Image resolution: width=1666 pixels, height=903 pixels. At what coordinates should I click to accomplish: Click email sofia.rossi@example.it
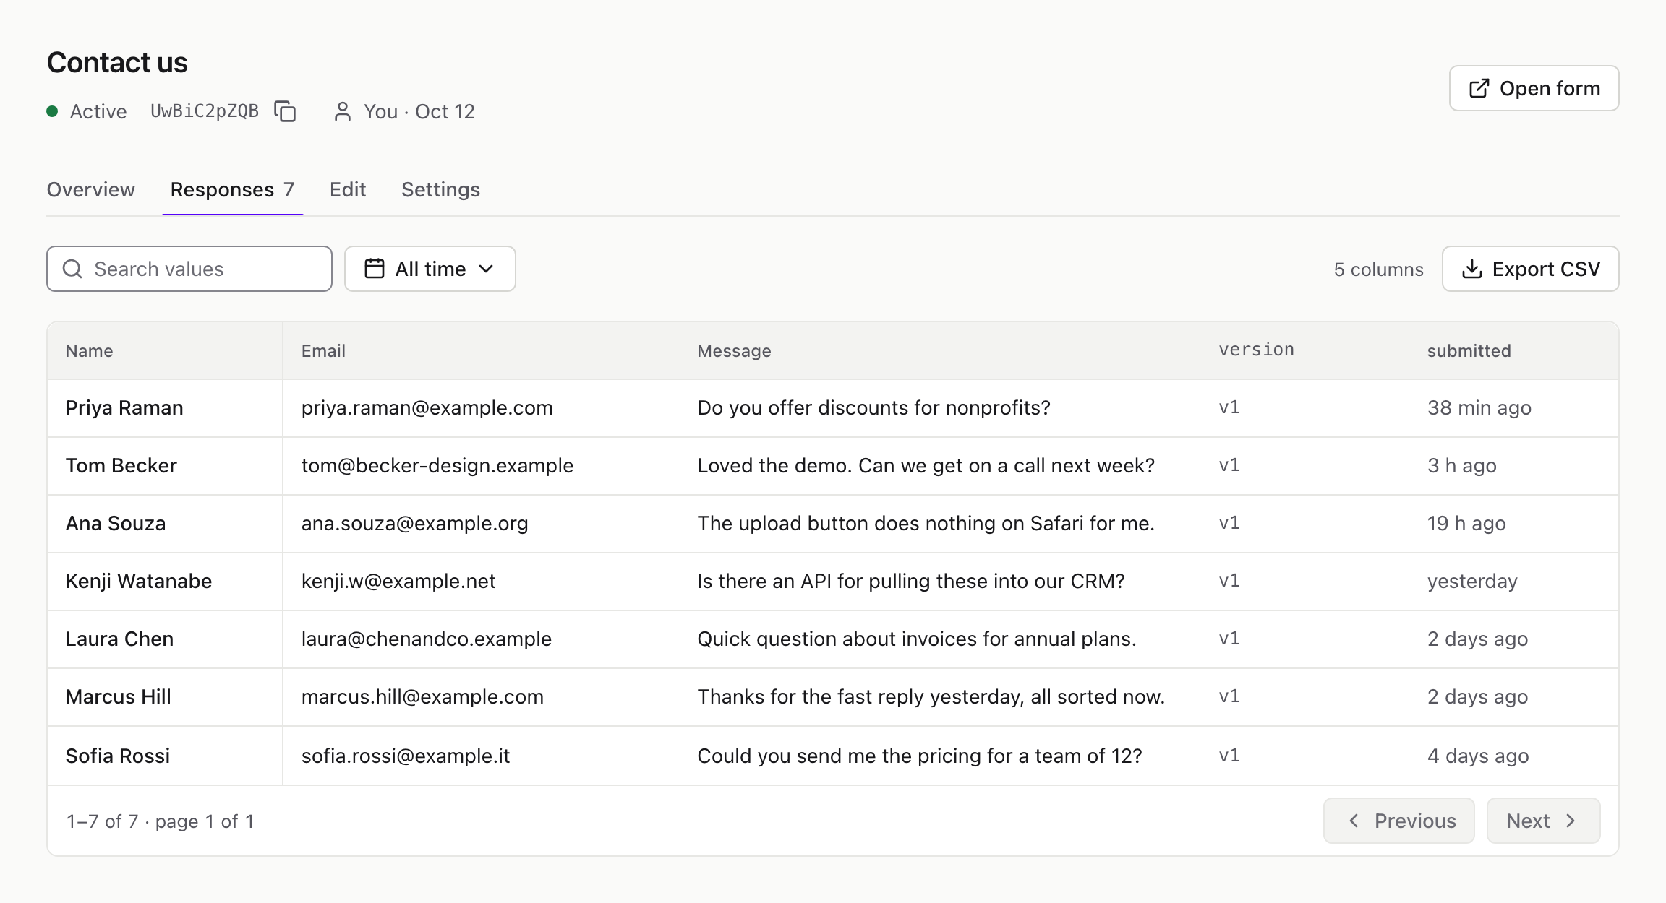(405, 756)
